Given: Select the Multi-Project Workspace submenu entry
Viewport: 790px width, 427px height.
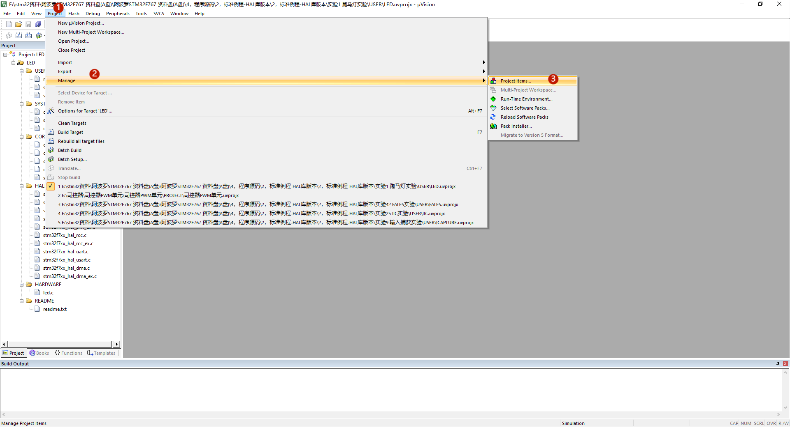Looking at the screenshot, I should [x=533, y=90].
